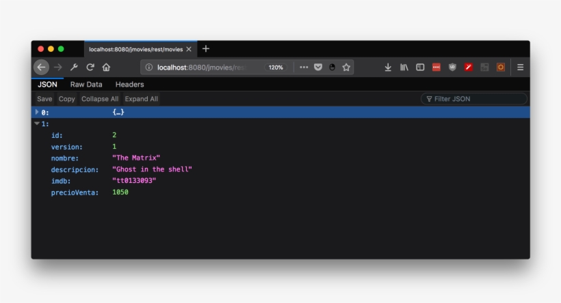Collapse All JSON nodes
The image size is (561, 303).
coord(100,99)
